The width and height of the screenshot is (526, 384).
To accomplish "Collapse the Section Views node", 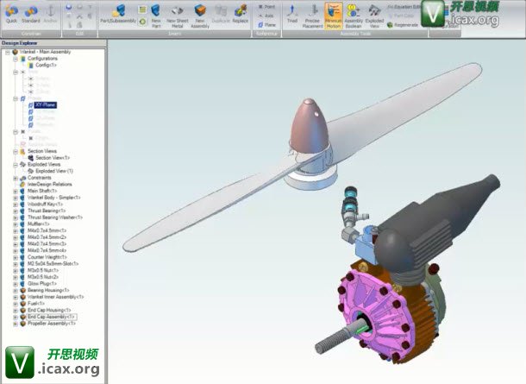I will pyautogui.click(x=16, y=151).
